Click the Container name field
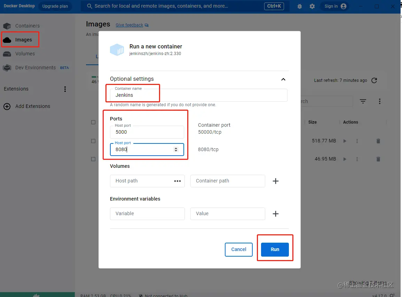402x297 pixels. click(198, 95)
